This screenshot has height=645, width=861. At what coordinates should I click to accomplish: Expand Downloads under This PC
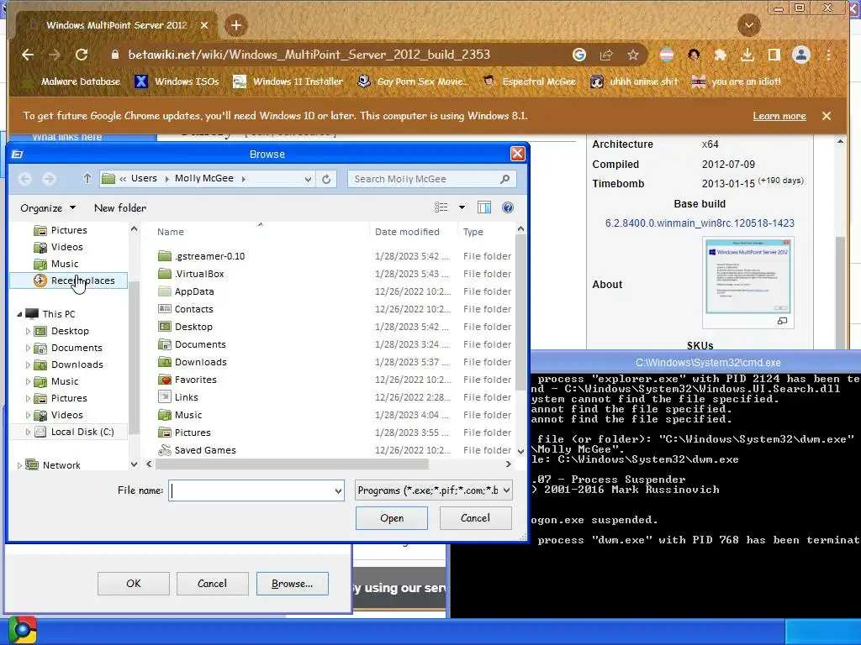pos(28,364)
